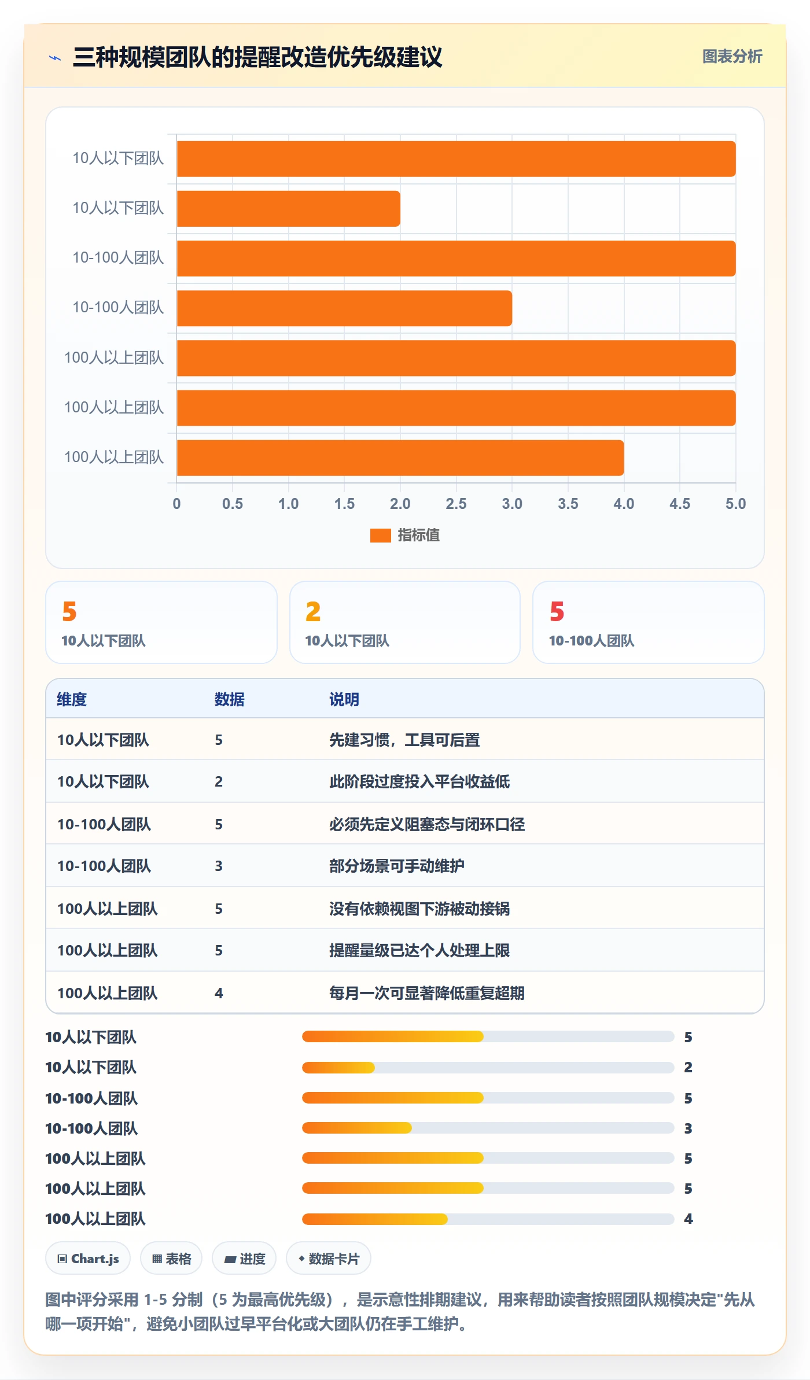Click the summary card showing 5 for 10人以下团队
810x1380 pixels.
click(161, 622)
